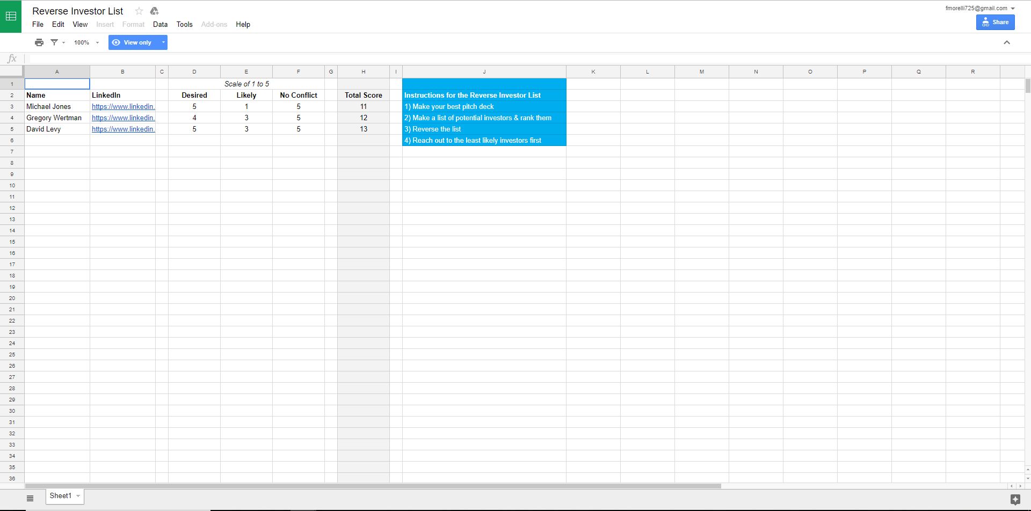Open the filter views dropdown arrow
1031x511 pixels.
pos(64,42)
